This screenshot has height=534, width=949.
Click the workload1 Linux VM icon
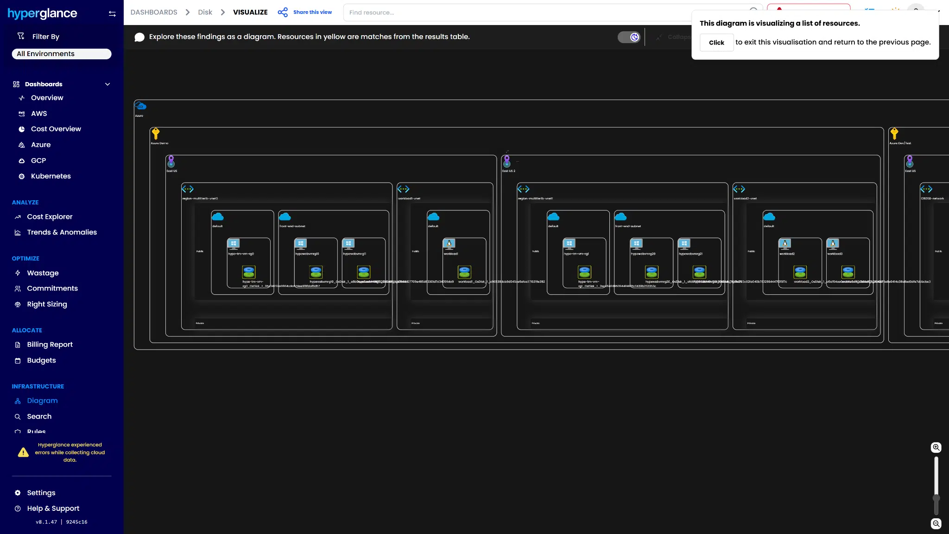coord(449,244)
